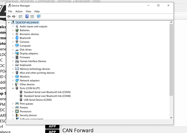Select the Cameras label

coord(24,42)
